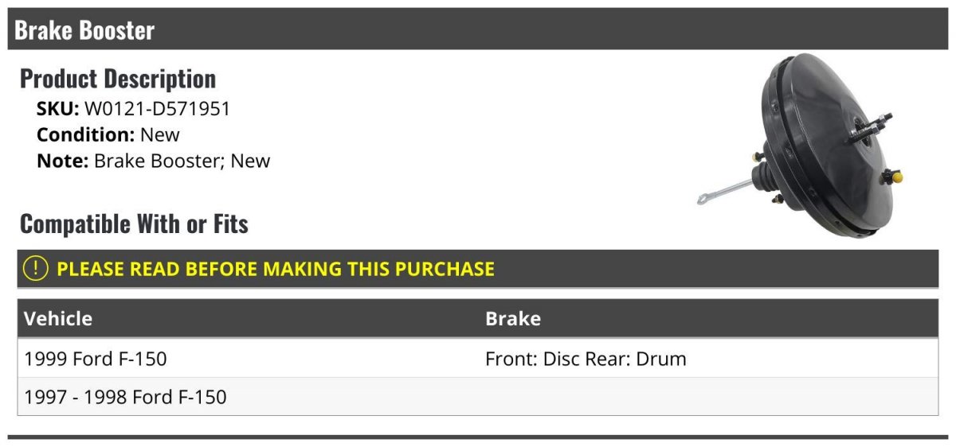
Task: Click the word Condition label
Action: point(85,134)
